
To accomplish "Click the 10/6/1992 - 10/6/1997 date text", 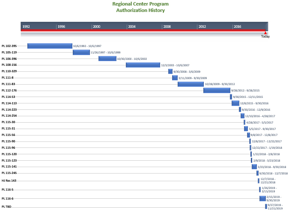I will tap(87, 46).
